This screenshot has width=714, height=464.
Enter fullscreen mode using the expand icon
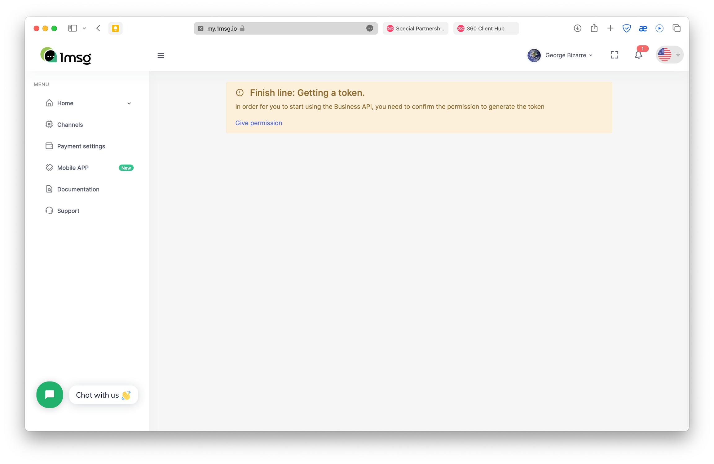tap(614, 55)
